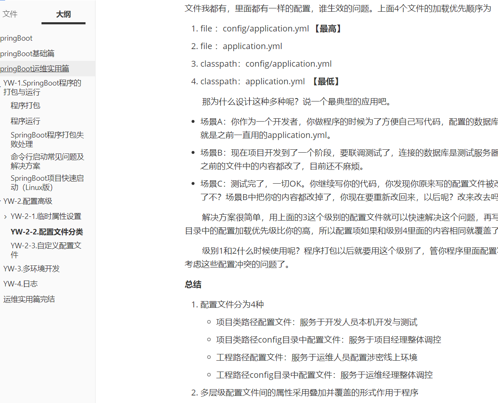498x403 pixels.
Task: Open 运维实用篇完结 outline entry
Action: point(29,299)
